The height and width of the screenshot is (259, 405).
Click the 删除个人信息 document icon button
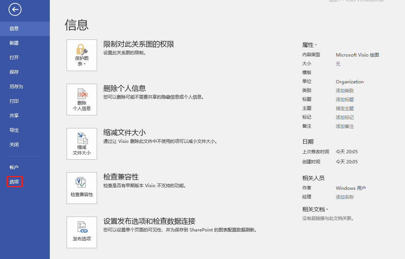[x=81, y=99]
